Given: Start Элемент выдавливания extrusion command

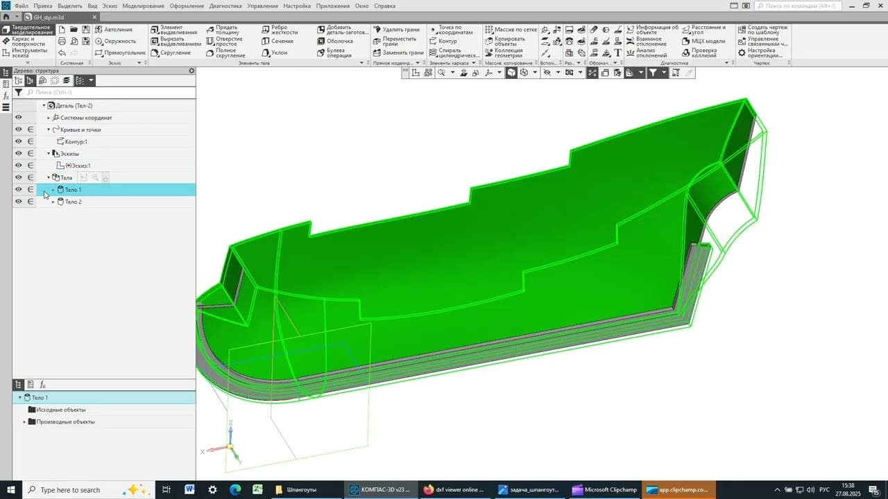Looking at the screenshot, I should [x=176, y=30].
